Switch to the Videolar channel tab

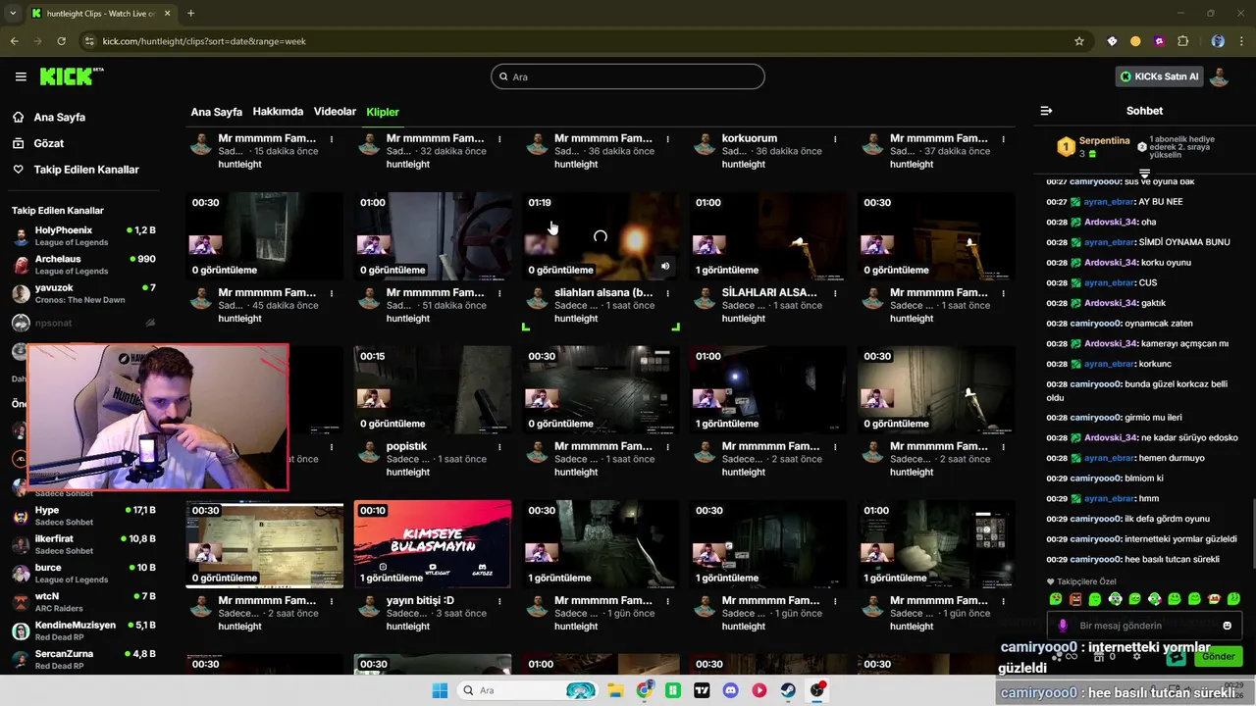tap(335, 112)
